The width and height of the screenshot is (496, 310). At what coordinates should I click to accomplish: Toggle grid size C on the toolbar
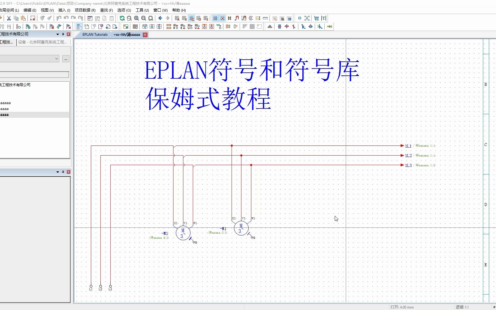pyautogui.click(x=191, y=18)
